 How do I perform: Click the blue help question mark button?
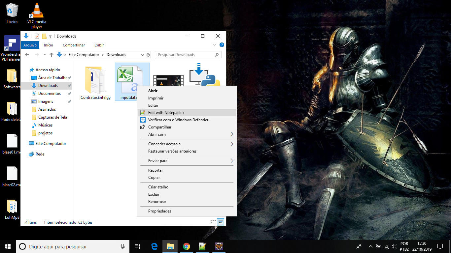click(x=222, y=45)
